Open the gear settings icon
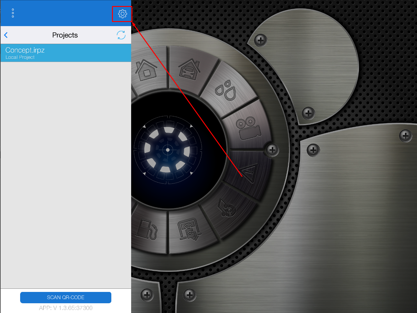Image resolution: width=417 pixels, height=313 pixels. (122, 14)
